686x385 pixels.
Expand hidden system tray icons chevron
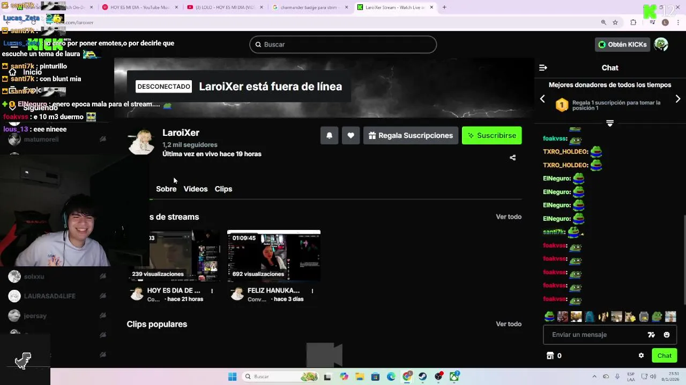click(x=594, y=376)
